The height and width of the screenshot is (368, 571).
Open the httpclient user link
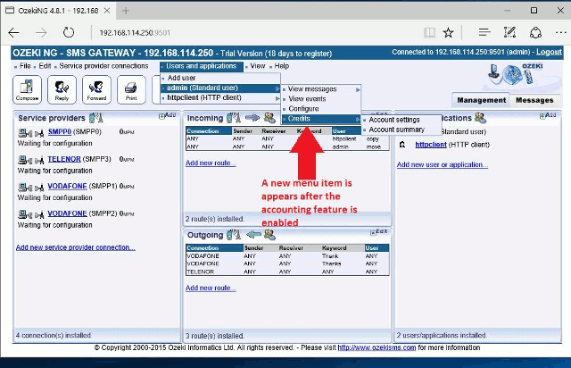click(x=431, y=145)
